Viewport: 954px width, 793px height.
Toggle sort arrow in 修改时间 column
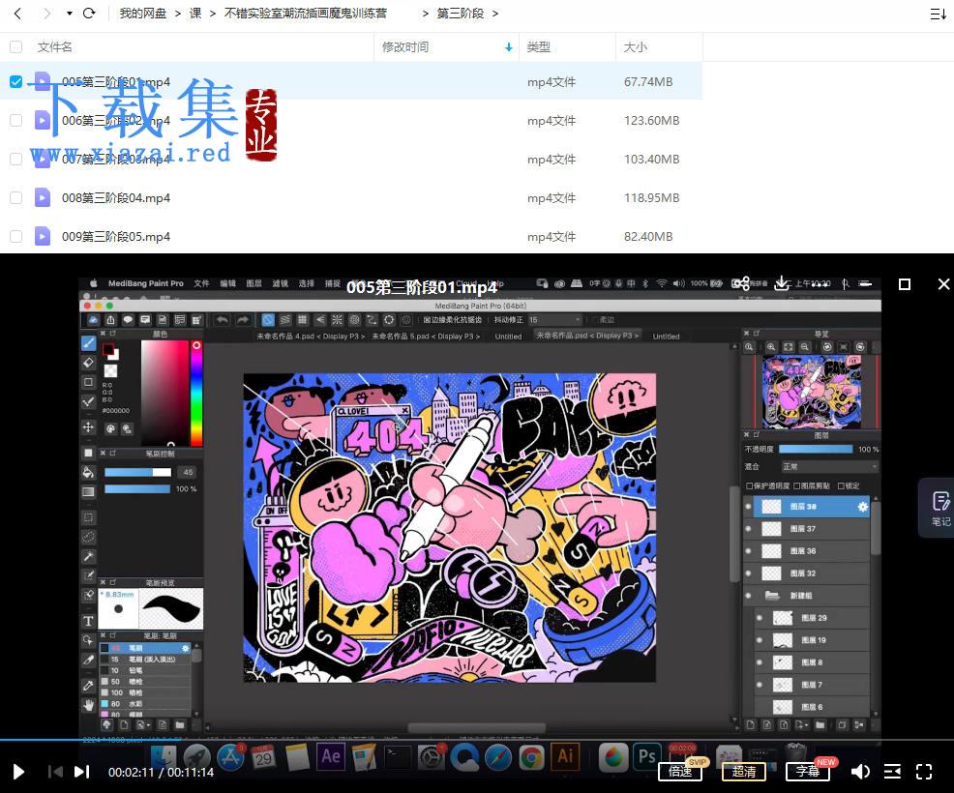pyautogui.click(x=509, y=46)
